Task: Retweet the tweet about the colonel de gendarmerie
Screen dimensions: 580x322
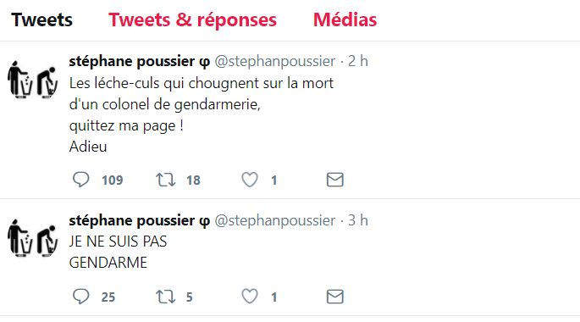Action: [x=165, y=180]
